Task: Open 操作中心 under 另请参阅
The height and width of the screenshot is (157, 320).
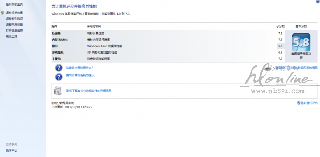Action: [x=11, y=150]
